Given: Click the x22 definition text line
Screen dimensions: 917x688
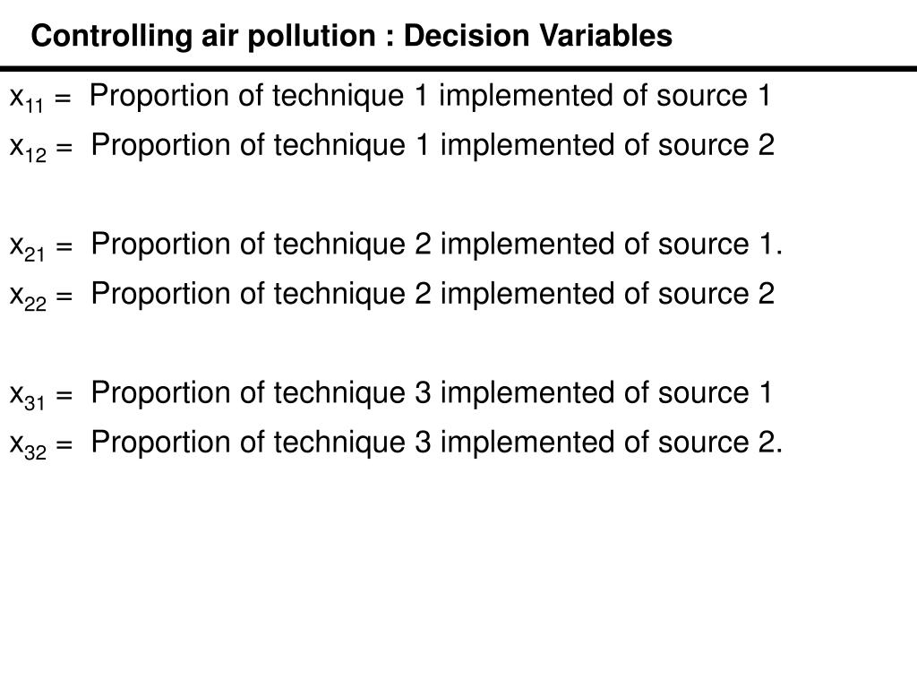Looking at the screenshot, I should tap(433, 294).
